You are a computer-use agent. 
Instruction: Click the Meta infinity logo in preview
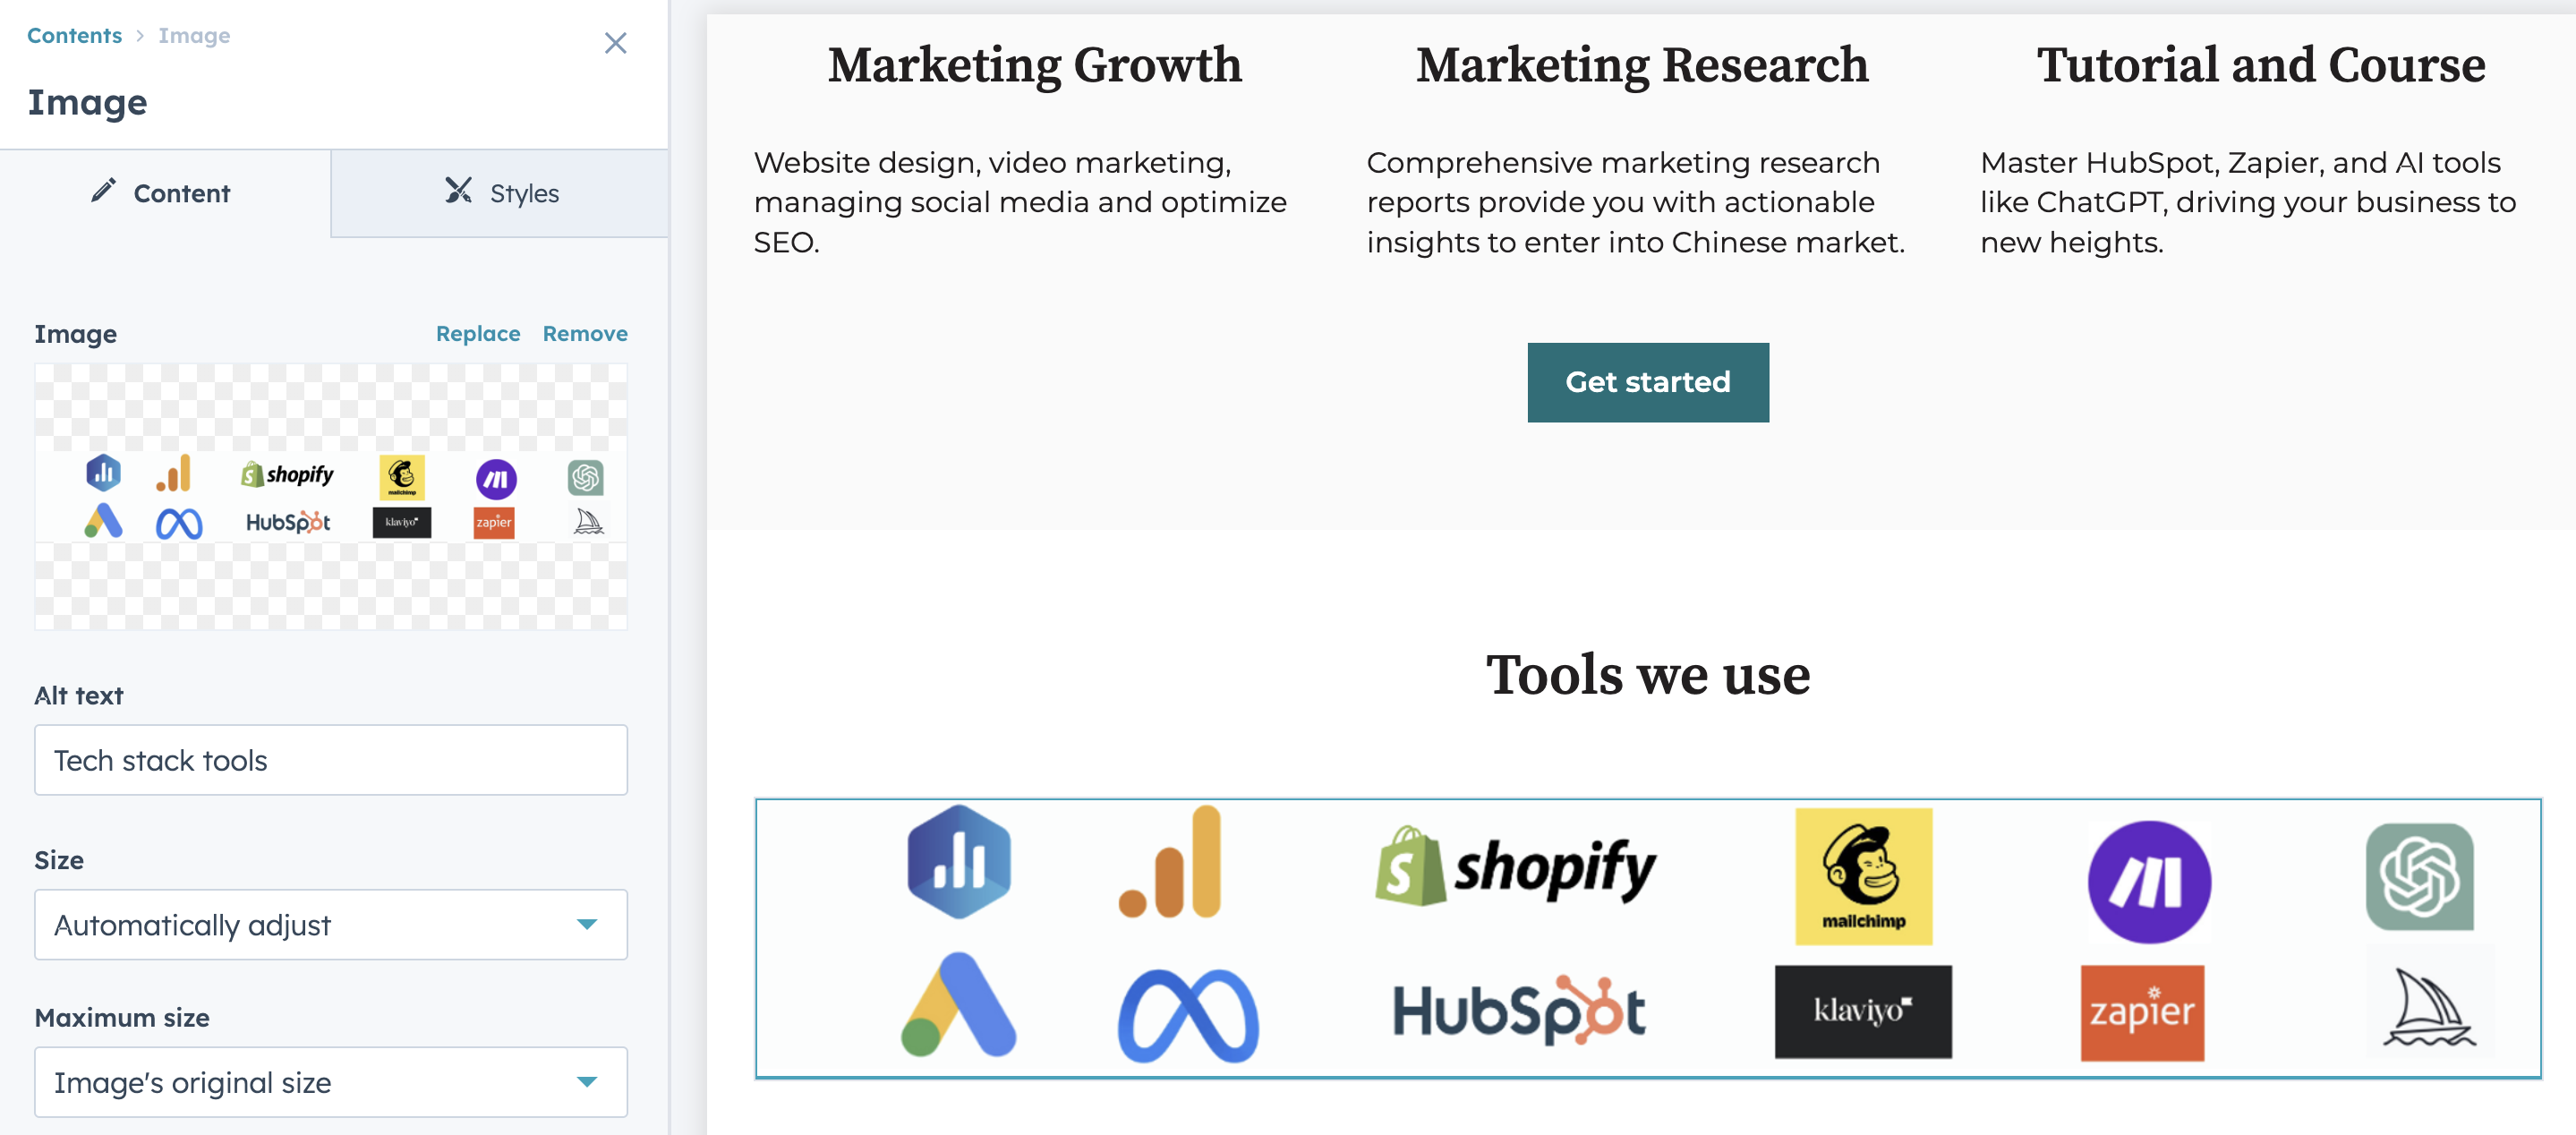(x=1188, y=1014)
